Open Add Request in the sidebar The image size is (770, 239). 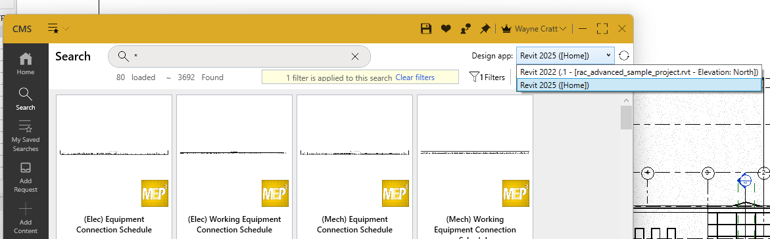click(x=26, y=177)
